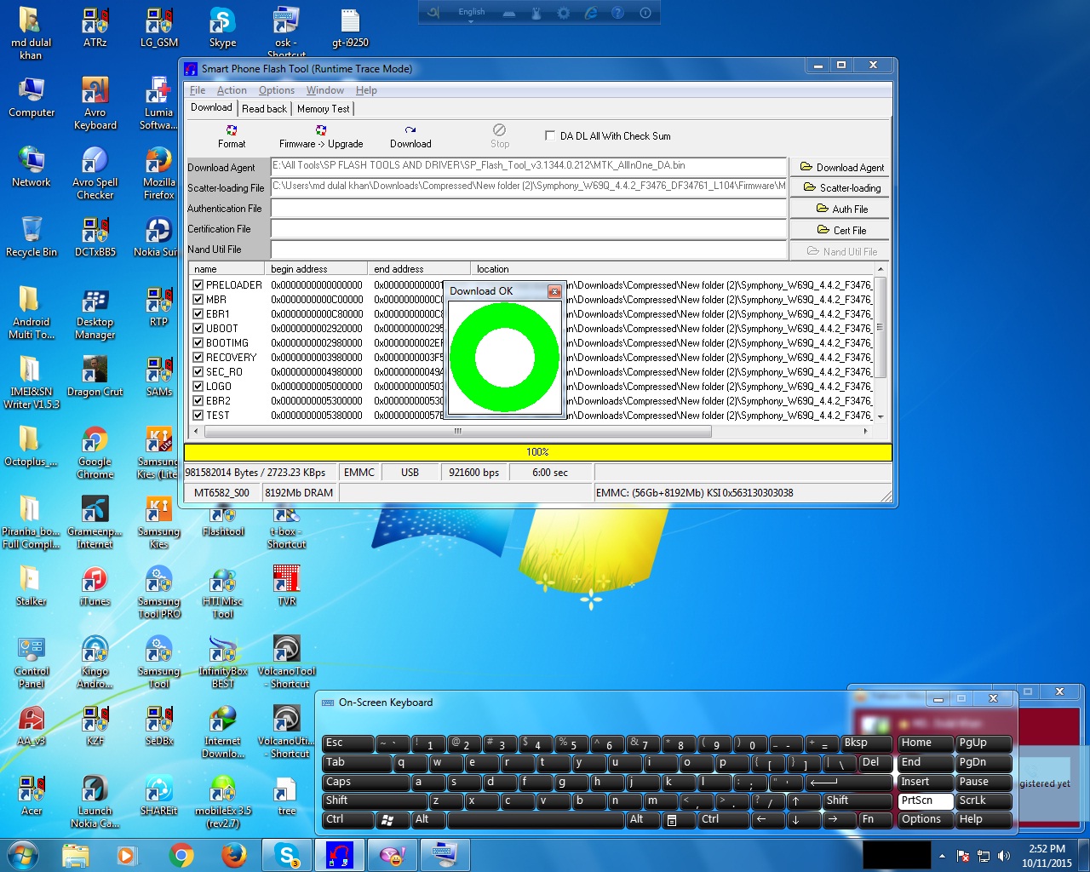Open the Download Agent file browser
The width and height of the screenshot is (1090, 872).
tap(841, 168)
